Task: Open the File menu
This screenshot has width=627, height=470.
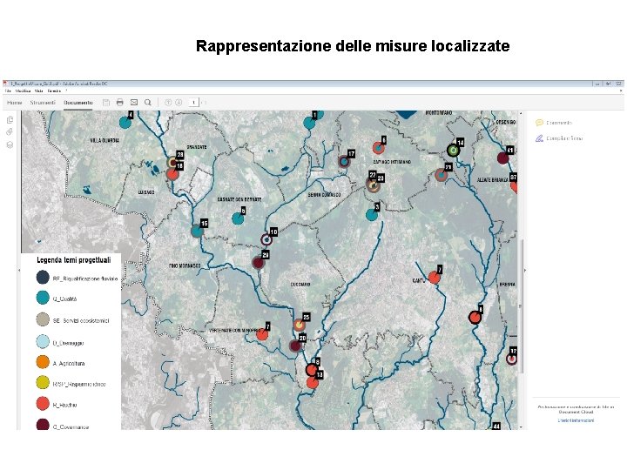Action: pos(8,91)
